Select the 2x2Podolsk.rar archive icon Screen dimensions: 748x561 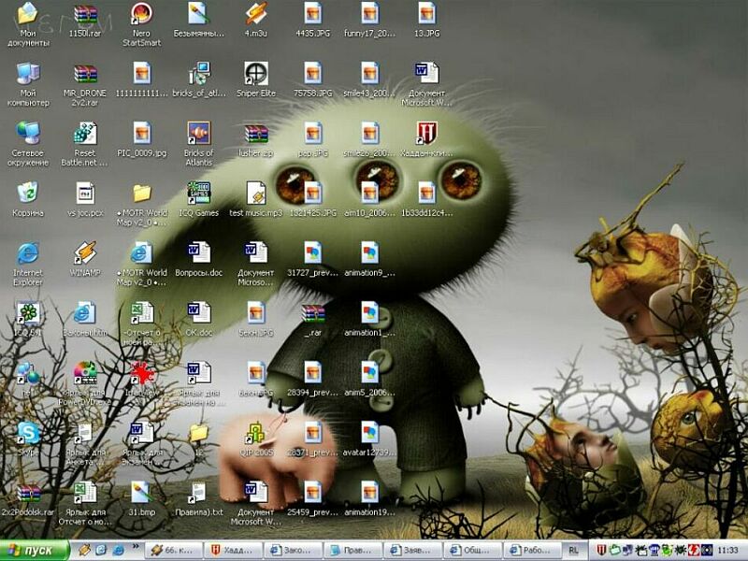click(28, 494)
